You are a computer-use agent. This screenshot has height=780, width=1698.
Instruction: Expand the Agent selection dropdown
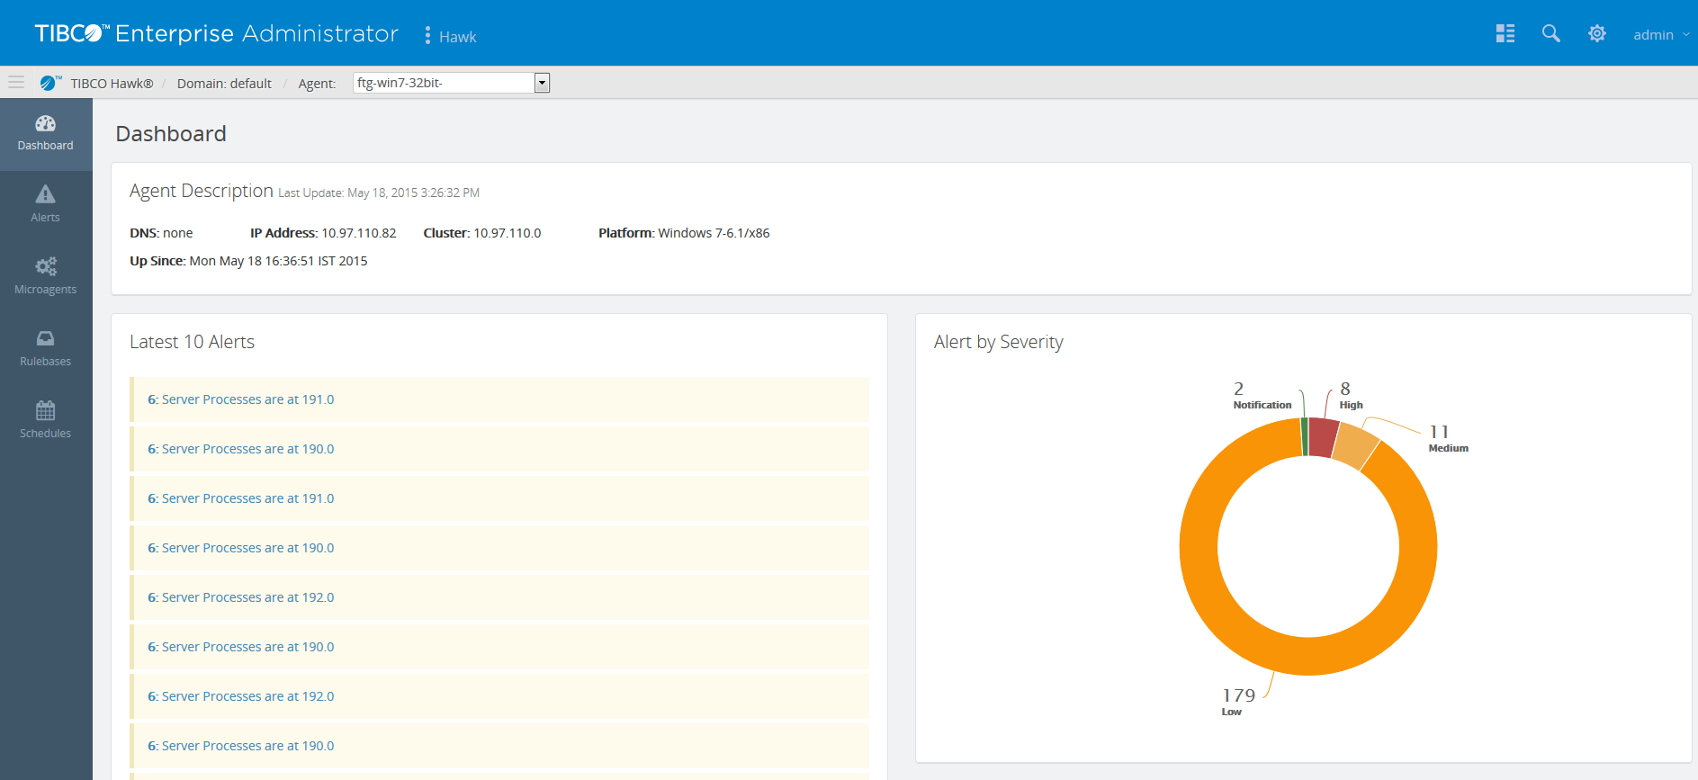pyautogui.click(x=542, y=83)
